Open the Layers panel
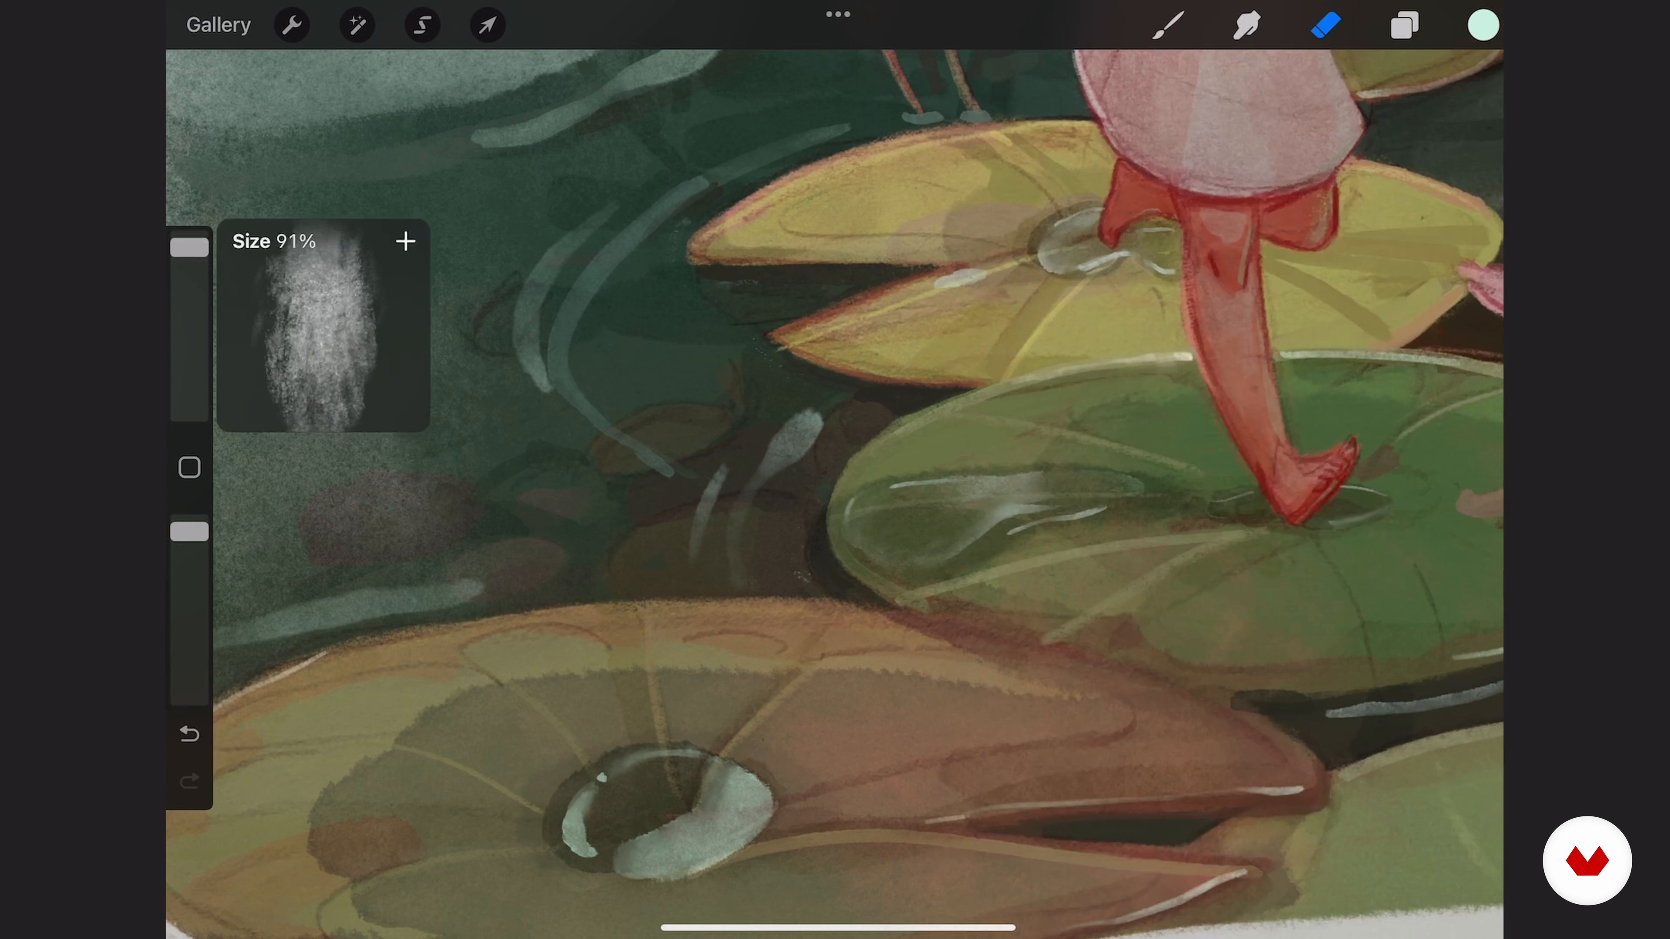Image resolution: width=1670 pixels, height=939 pixels. [1404, 25]
